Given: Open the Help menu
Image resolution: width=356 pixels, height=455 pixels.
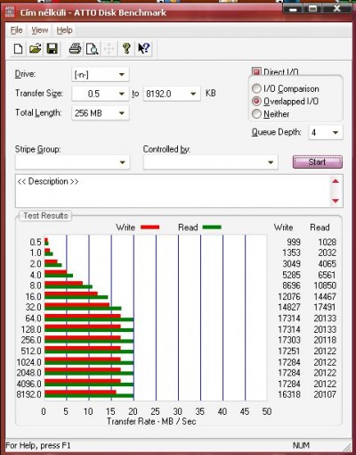Looking at the screenshot, I should tap(64, 30).
